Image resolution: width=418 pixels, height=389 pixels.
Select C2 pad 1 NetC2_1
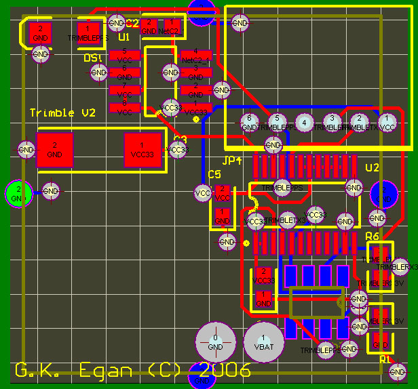click(x=172, y=26)
